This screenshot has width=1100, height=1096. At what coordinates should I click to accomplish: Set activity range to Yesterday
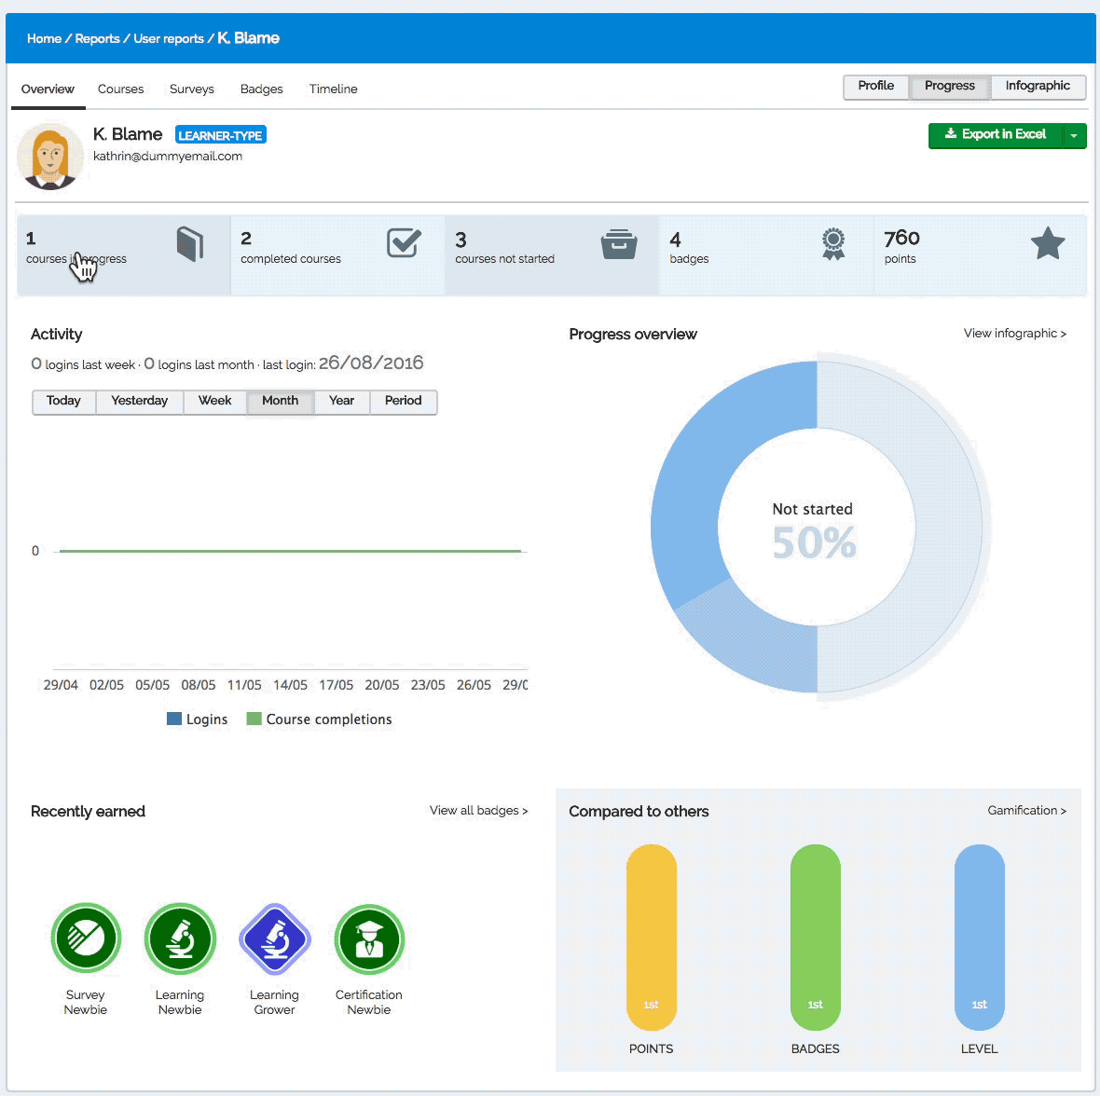pos(140,402)
